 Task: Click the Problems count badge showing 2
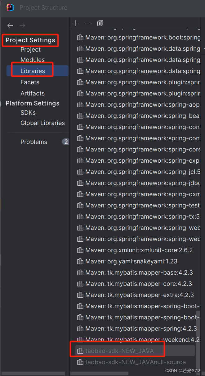pos(65,142)
